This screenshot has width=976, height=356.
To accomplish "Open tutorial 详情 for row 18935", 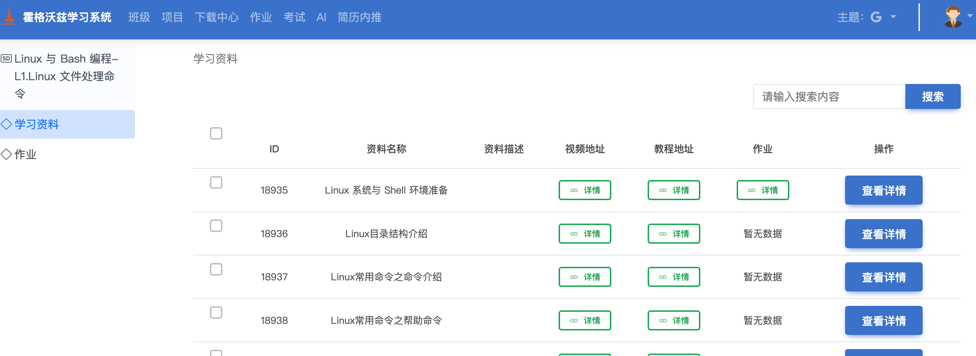I will point(674,190).
